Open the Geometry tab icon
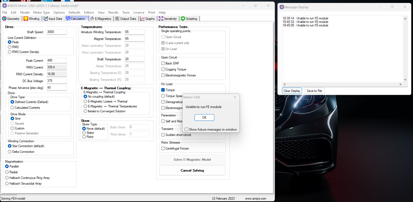 4,19
